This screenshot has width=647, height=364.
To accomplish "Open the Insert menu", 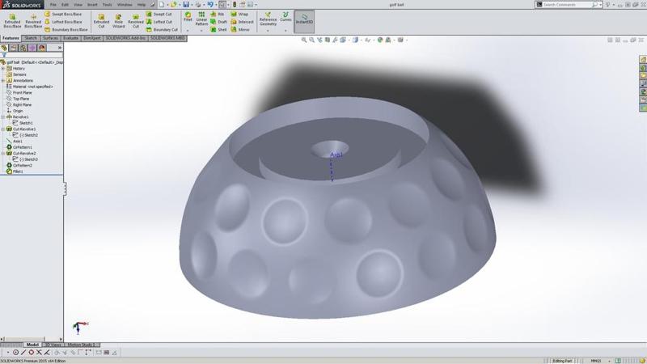I will pos(92,5).
